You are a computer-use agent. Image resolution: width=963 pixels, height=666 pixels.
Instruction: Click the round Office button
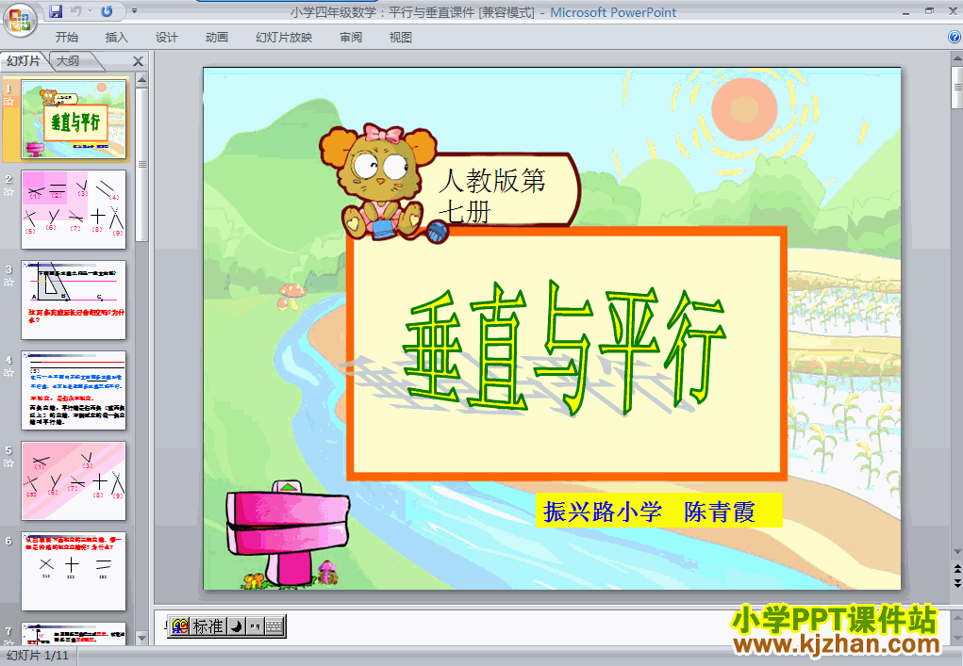point(20,20)
